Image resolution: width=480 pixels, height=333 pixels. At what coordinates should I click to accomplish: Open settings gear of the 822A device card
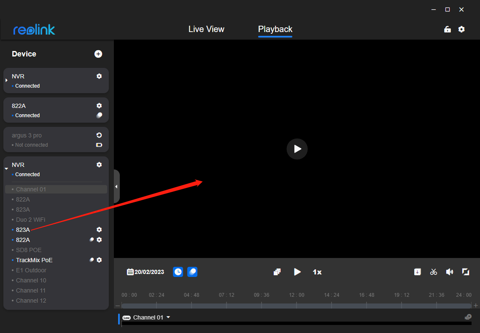[x=99, y=105]
